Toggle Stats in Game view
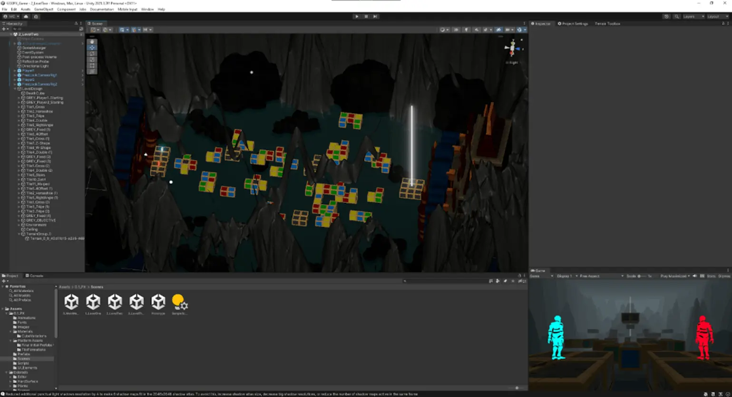 coord(711,276)
